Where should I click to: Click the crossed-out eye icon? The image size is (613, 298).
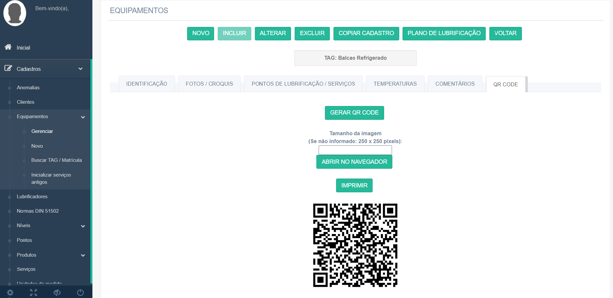click(x=57, y=292)
